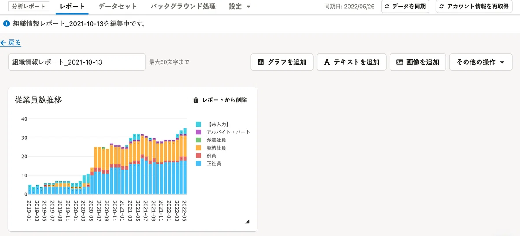Click the 派遣社員 legend label
520x236 pixels.
pyautogui.click(x=216, y=140)
